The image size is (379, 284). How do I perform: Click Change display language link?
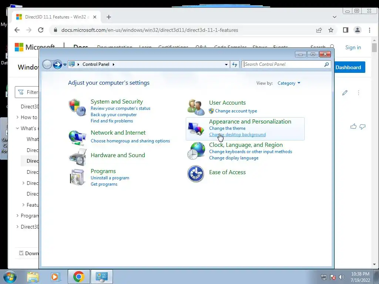coord(234,158)
